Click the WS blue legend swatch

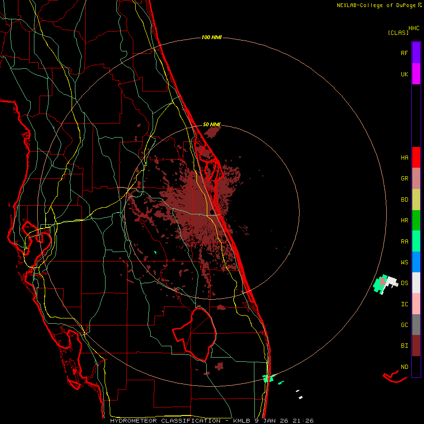click(x=416, y=262)
